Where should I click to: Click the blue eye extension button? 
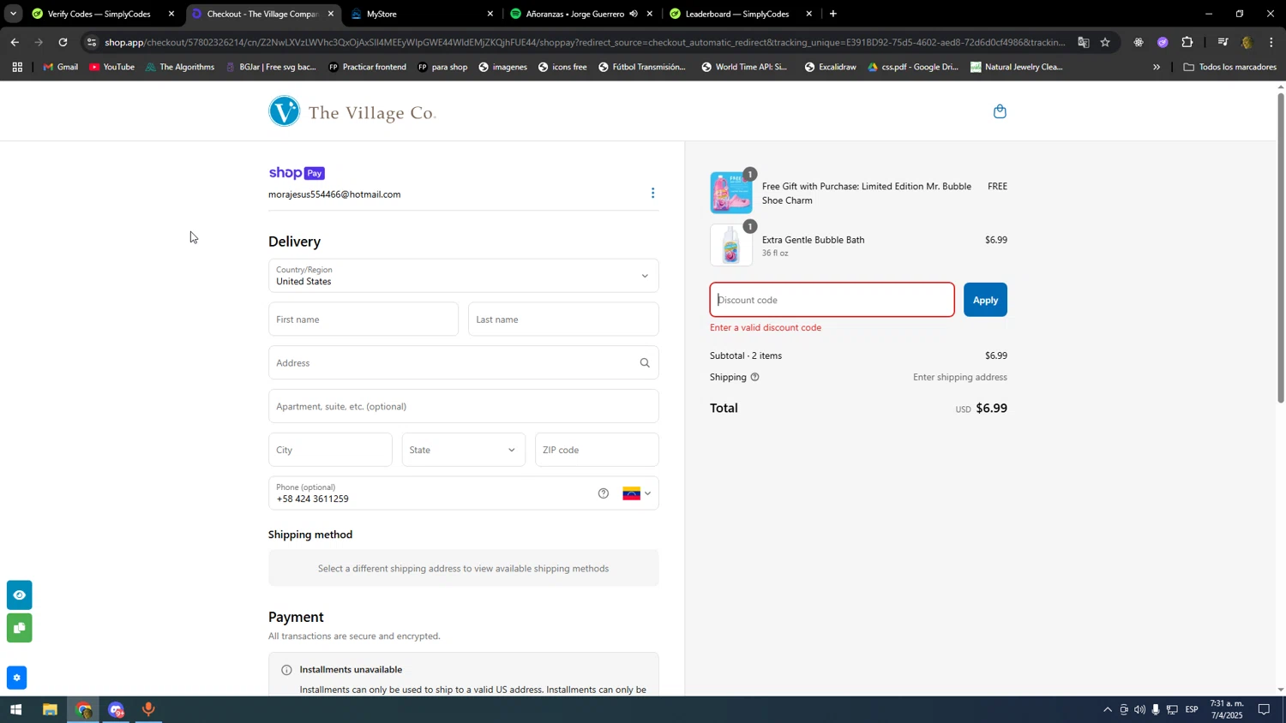[19, 595]
